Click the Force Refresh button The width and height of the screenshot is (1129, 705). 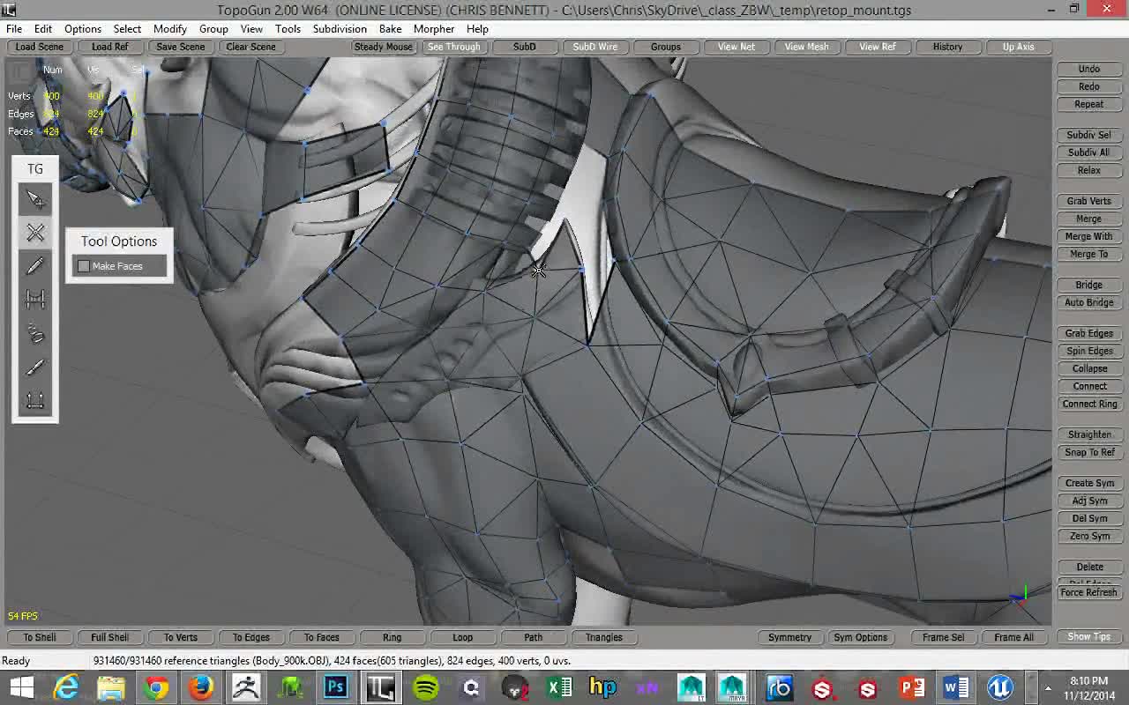(1089, 593)
